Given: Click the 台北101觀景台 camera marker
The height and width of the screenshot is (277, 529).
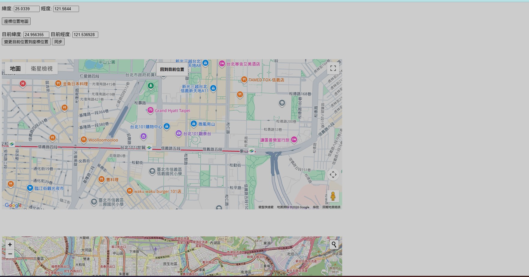Looking at the screenshot, I should point(179,133).
